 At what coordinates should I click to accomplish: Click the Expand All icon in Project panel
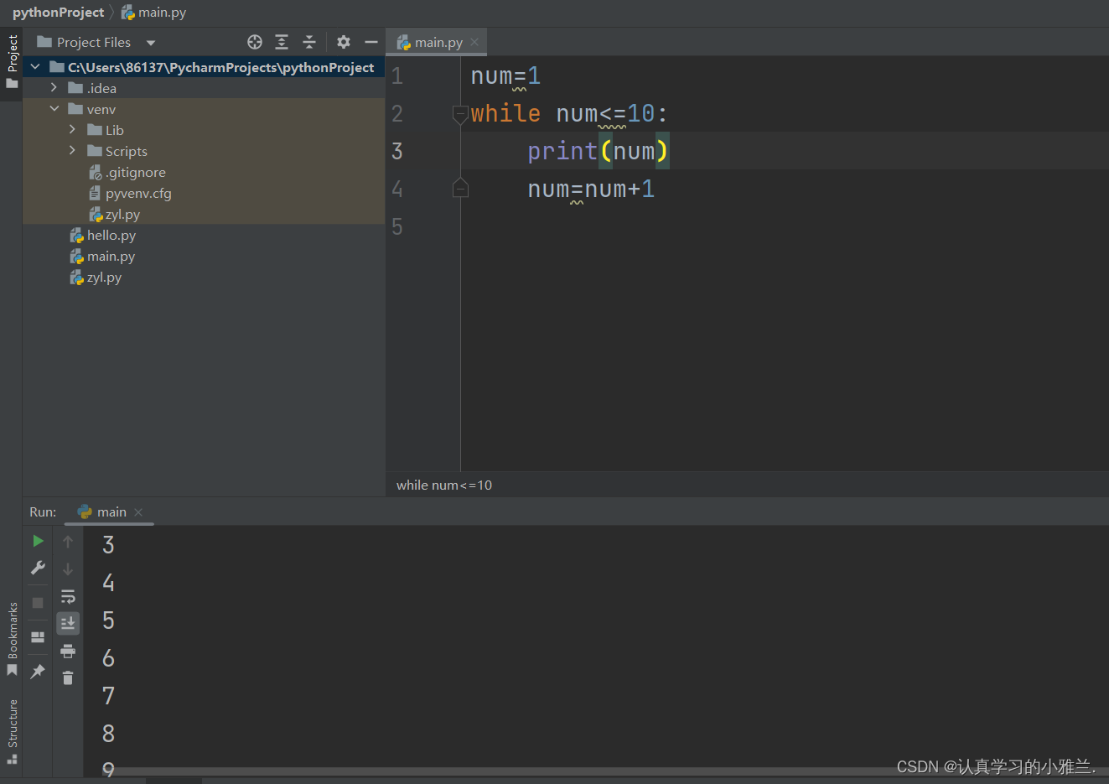(x=282, y=42)
